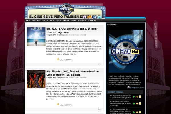Go to INICIO in the navigation bar
Image resolution: width=171 pixels, height=114 pixels.
coord(28,20)
